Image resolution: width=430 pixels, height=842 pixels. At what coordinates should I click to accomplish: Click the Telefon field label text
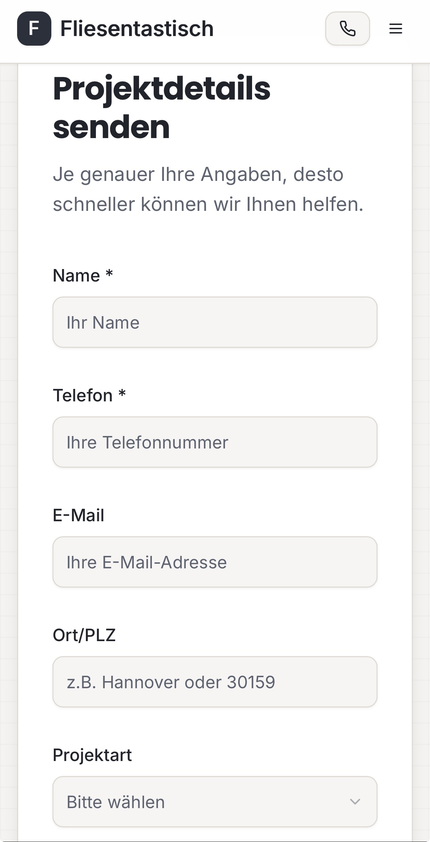point(83,396)
